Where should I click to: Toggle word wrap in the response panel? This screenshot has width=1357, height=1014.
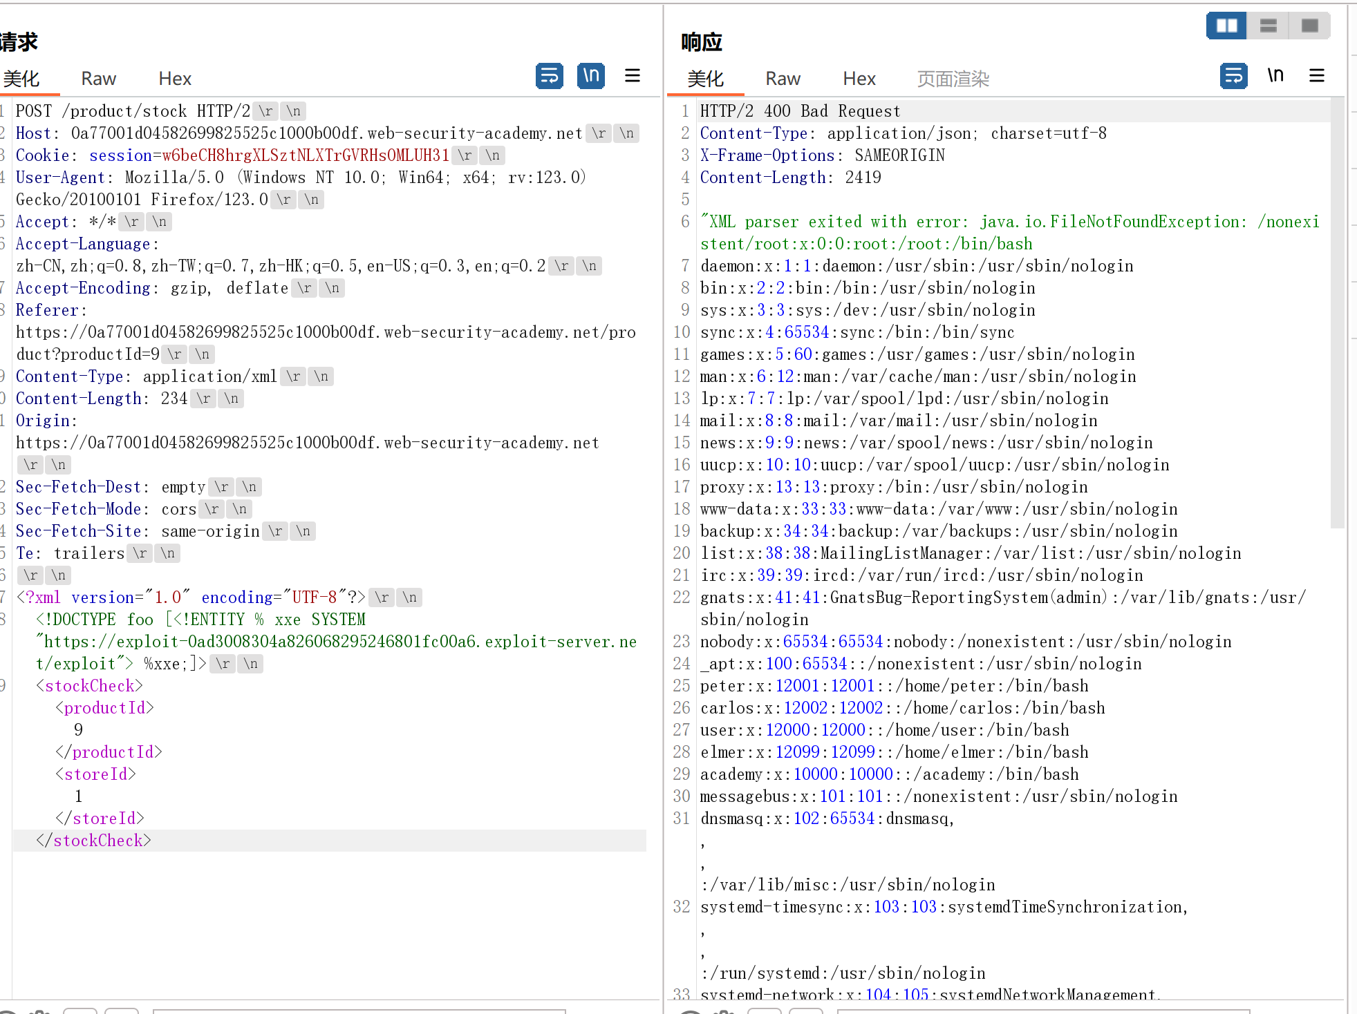coord(1234,75)
